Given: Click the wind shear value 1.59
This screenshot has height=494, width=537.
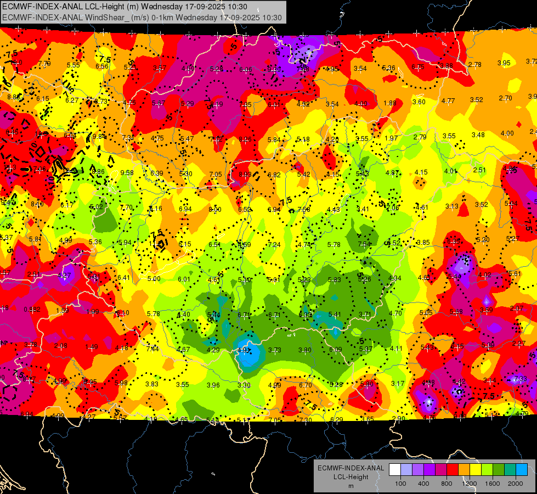Looking at the screenshot, I should click(63, 310).
